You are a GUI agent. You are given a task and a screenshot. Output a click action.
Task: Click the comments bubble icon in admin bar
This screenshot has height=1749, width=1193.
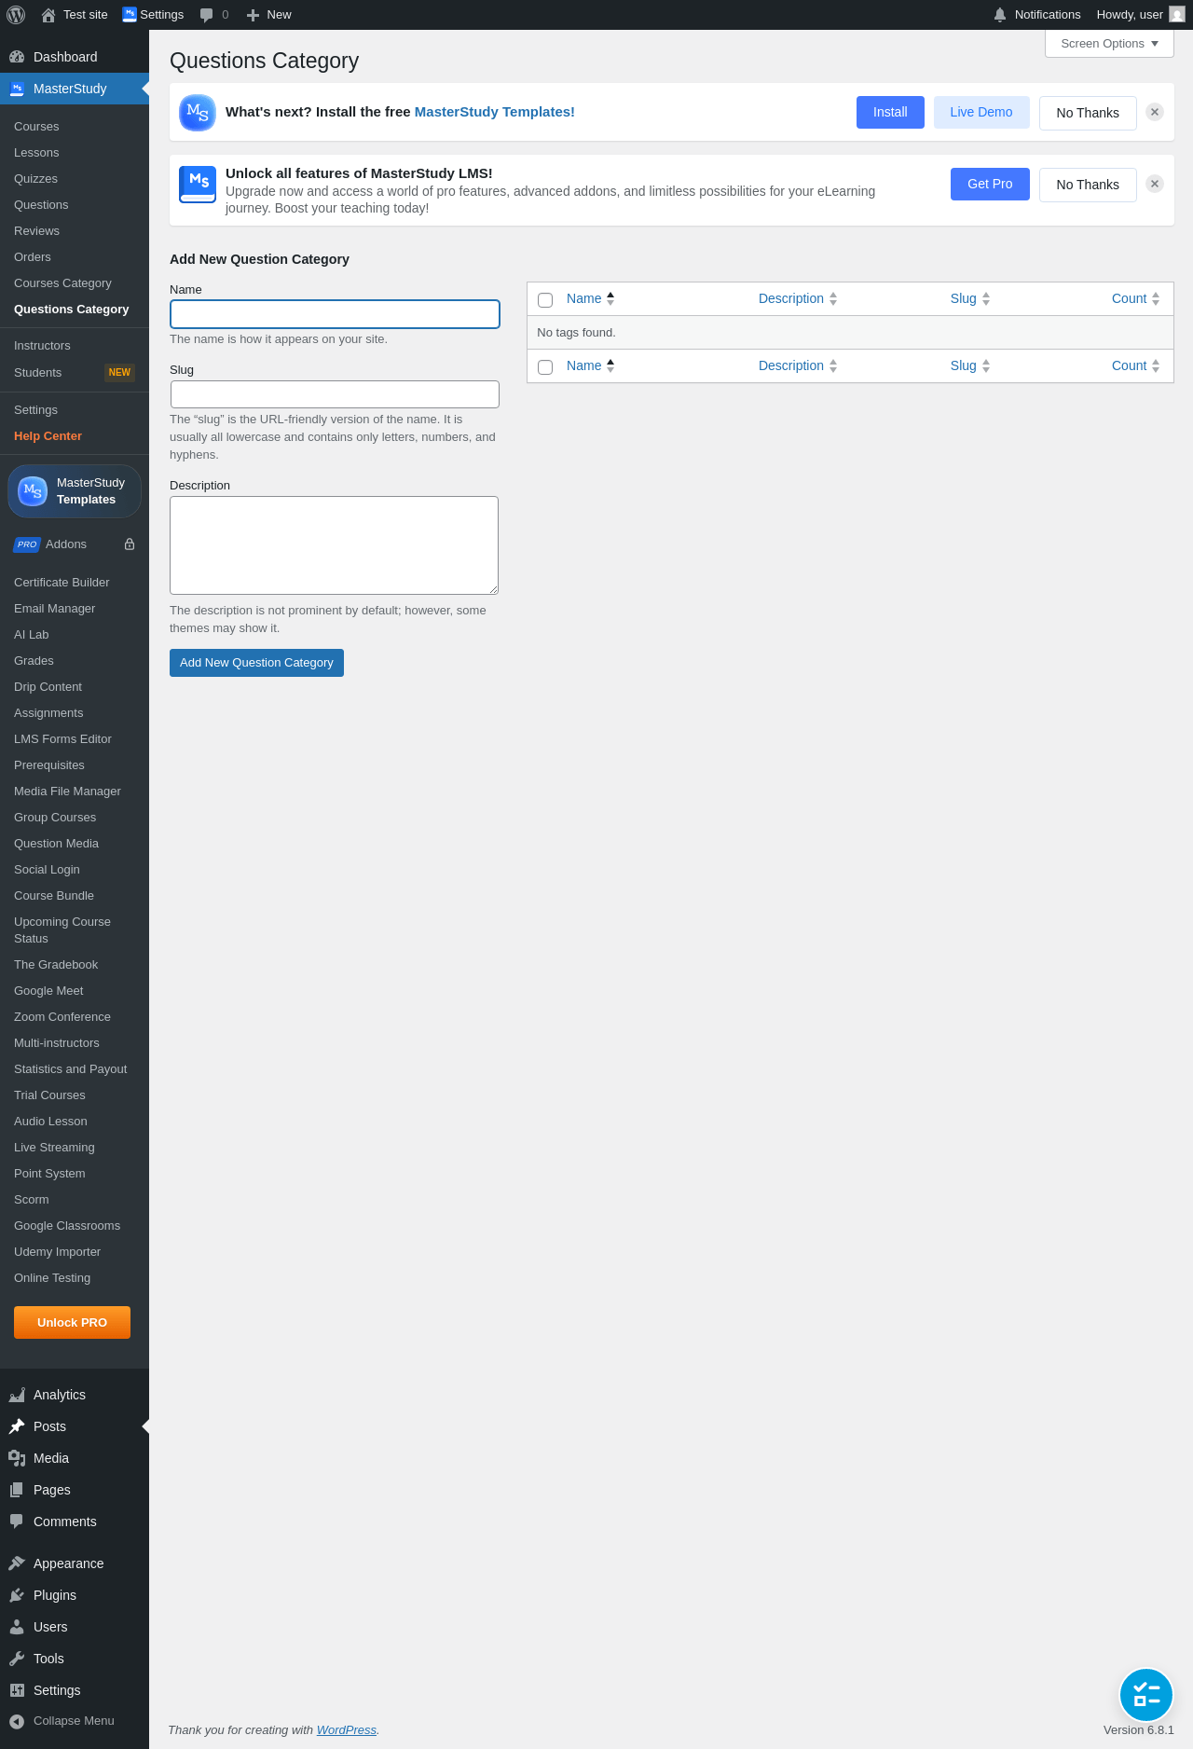207,15
